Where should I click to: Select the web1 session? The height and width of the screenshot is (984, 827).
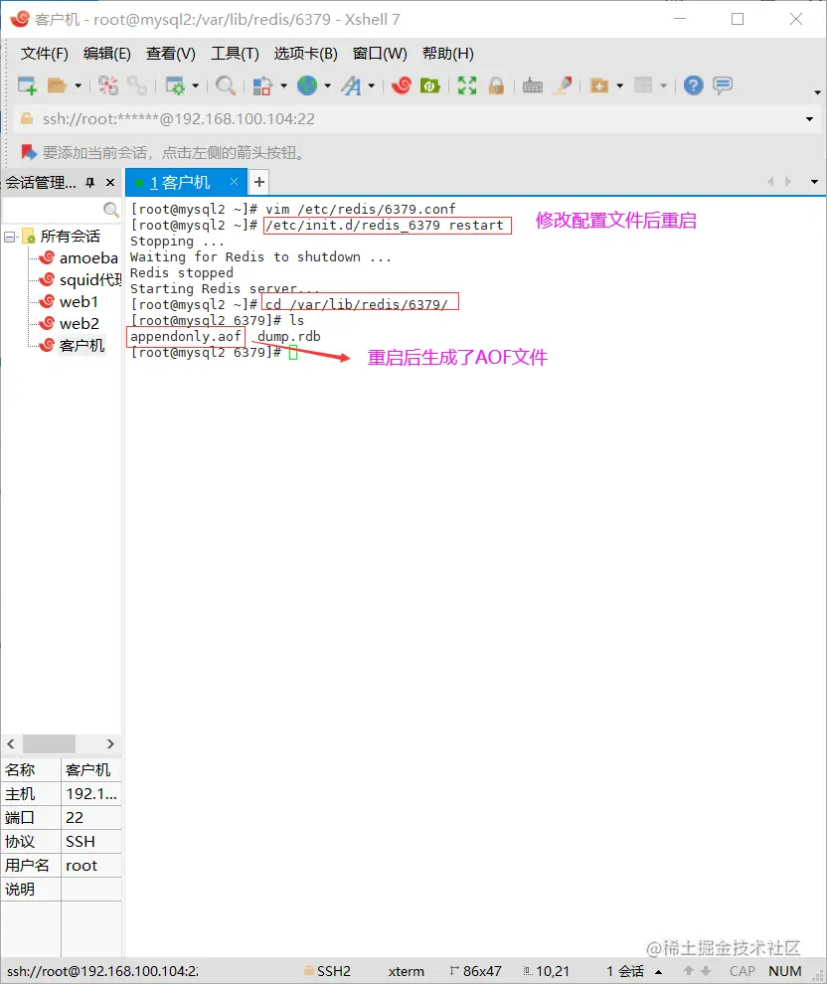69,302
